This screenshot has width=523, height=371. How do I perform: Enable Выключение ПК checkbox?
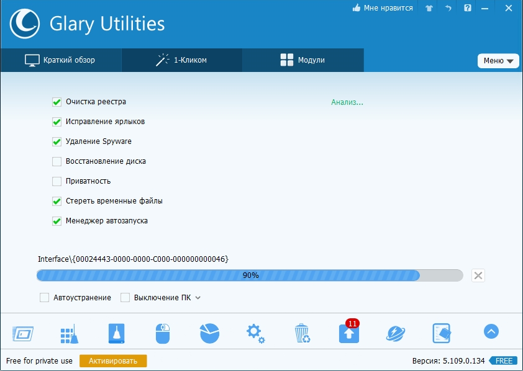[x=125, y=297]
